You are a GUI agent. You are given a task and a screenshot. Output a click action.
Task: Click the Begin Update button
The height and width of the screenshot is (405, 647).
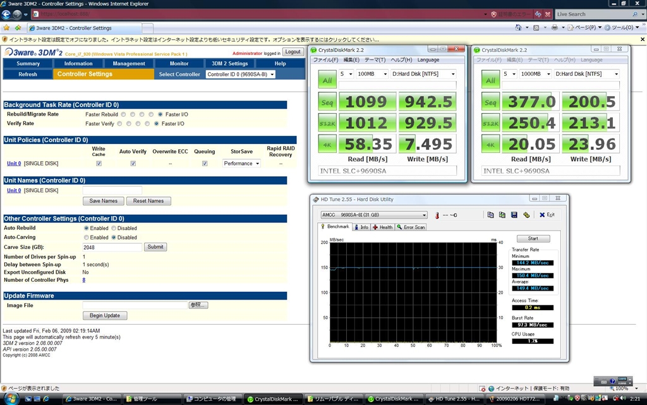(x=105, y=315)
